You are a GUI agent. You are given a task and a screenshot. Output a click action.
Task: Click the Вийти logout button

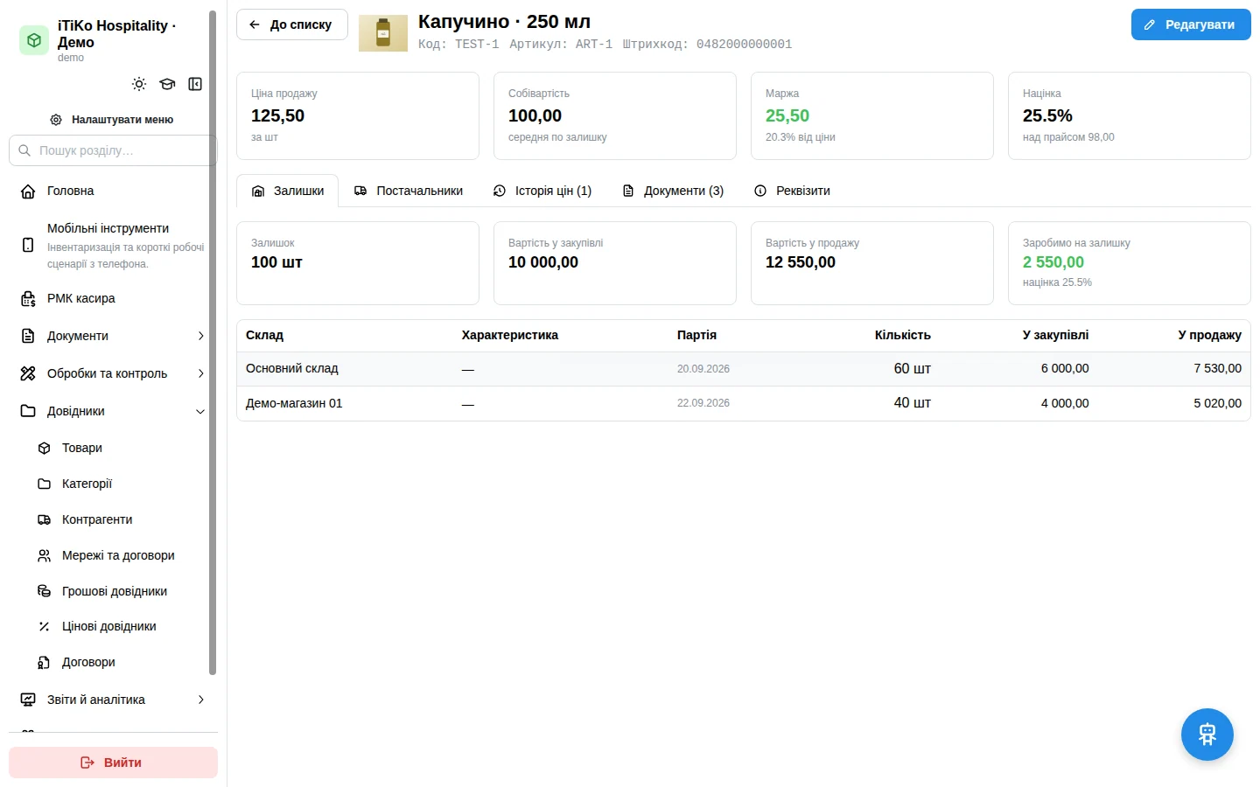[x=113, y=763]
